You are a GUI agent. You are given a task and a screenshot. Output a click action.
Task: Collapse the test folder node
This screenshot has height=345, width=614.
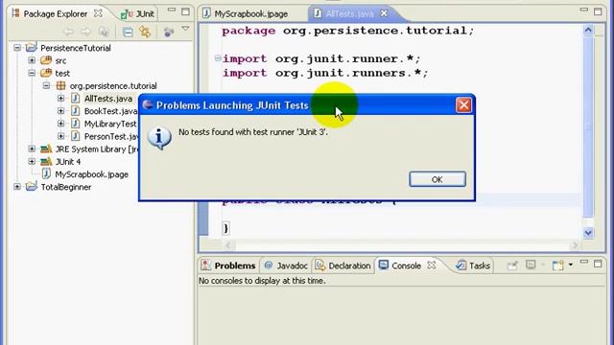click(32, 73)
